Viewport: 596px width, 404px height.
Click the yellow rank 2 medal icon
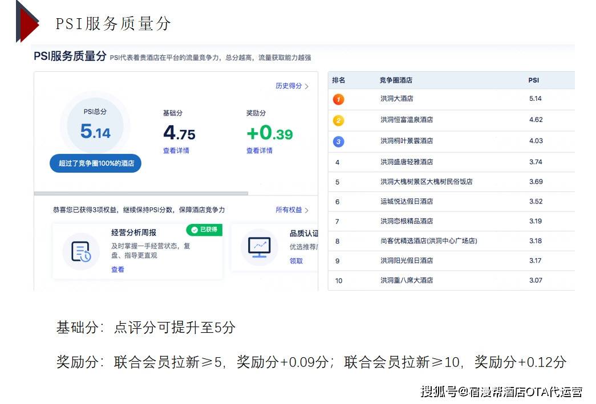point(338,120)
